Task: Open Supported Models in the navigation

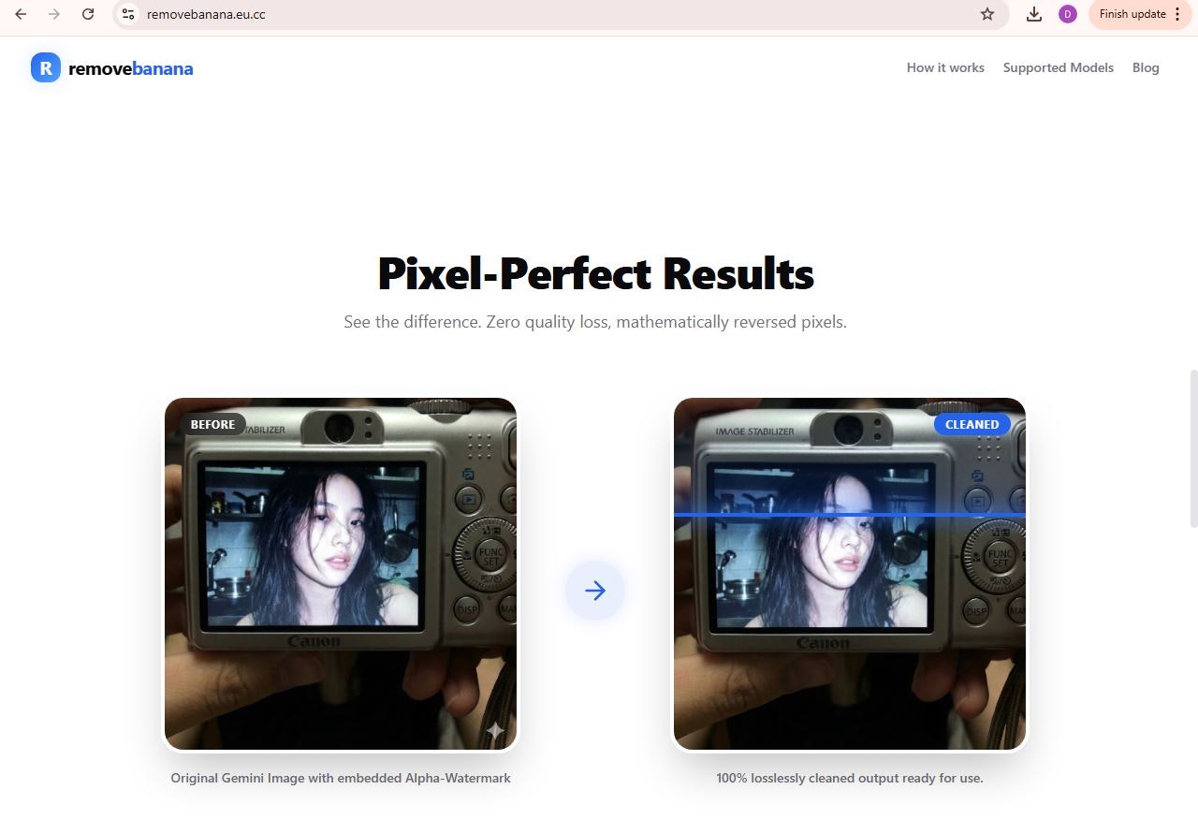Action: tap(1059, 67)
